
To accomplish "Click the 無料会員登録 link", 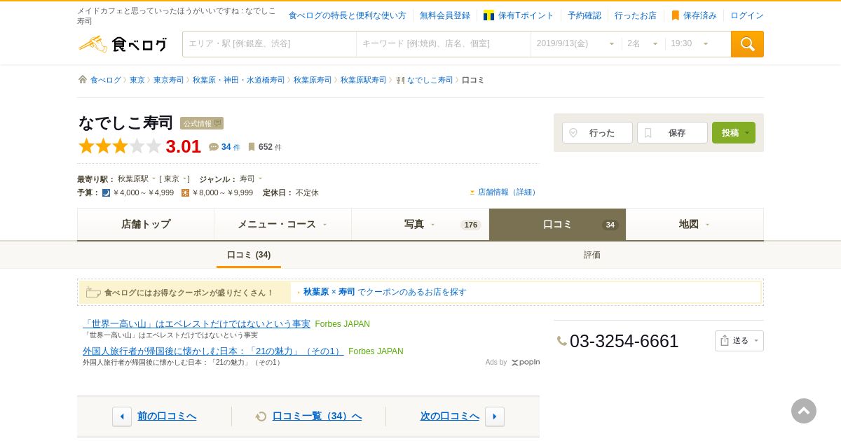I will click(x=445, y=15).
